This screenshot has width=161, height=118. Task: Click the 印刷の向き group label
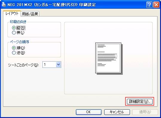tap(18, 22)
